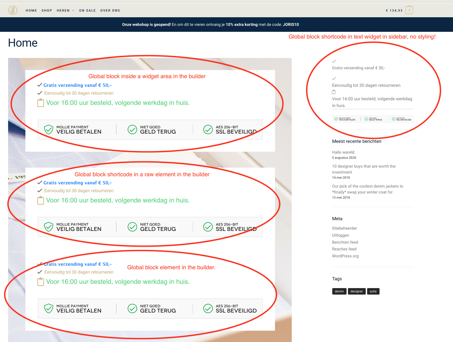Image resolution: width=453 pixels, height=342 pixels.
Task: Open first 'Gratis verzending vanaf € 50,-' link
Action: pos(78,85)
